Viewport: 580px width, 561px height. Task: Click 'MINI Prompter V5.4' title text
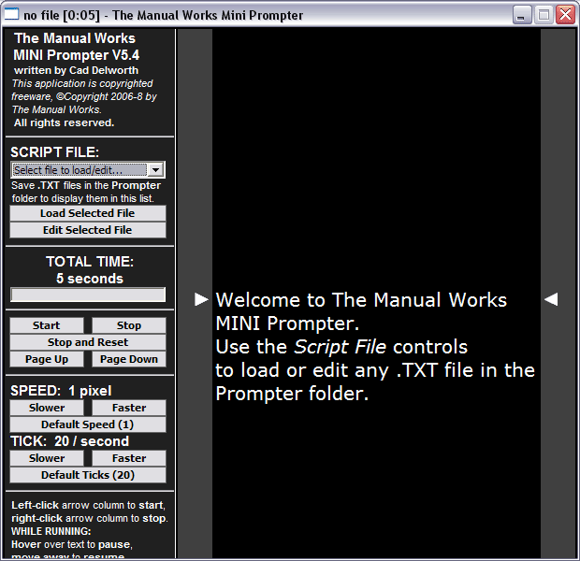76,55
